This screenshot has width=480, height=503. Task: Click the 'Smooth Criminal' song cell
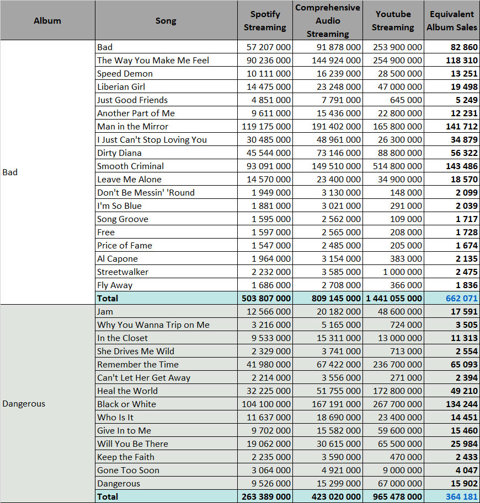(x=166, y=166)
